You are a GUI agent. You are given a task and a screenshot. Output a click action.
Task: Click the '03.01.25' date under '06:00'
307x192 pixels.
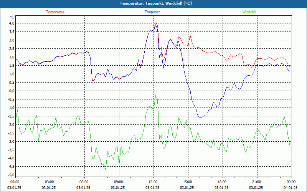coord(83,187)
